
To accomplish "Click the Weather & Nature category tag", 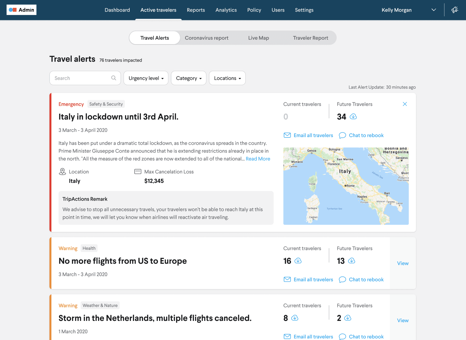I will click(100, 305).
